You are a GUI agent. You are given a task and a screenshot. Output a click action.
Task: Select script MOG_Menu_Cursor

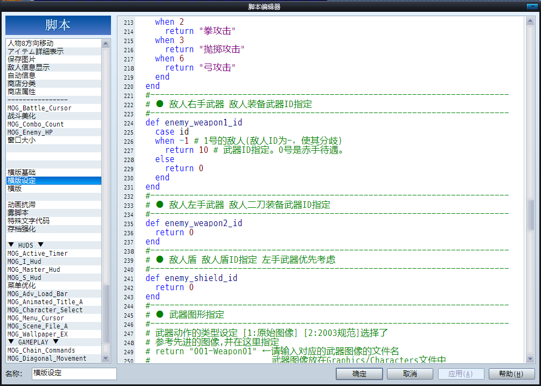54,318
